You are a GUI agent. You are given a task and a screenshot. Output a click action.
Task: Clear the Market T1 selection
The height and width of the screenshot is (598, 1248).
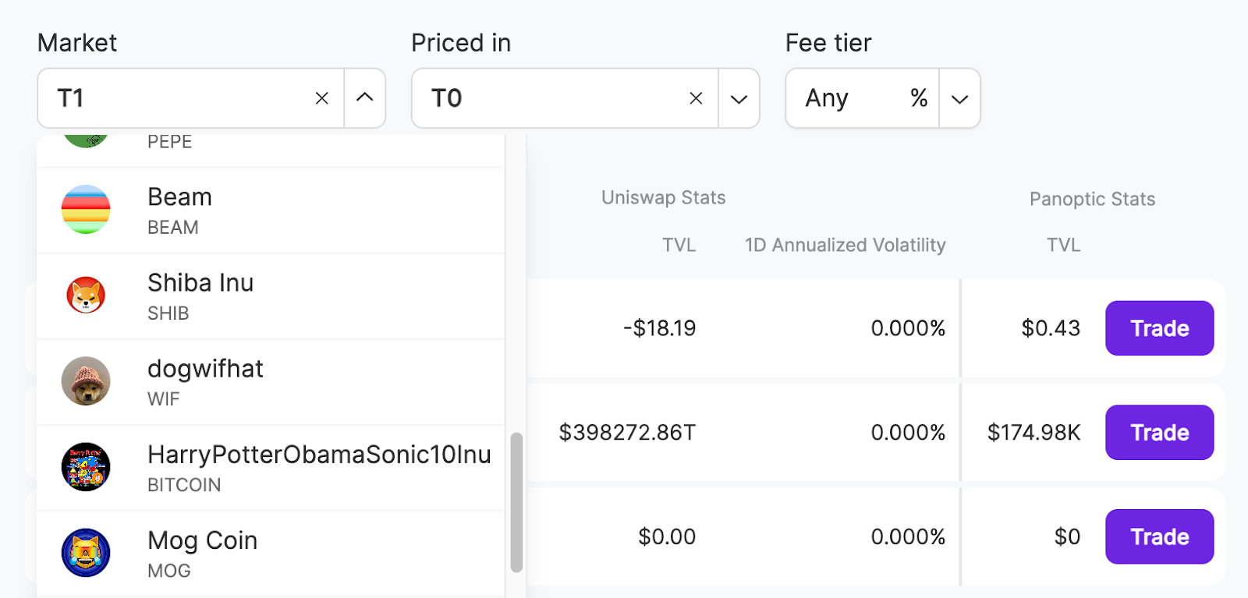321,98
